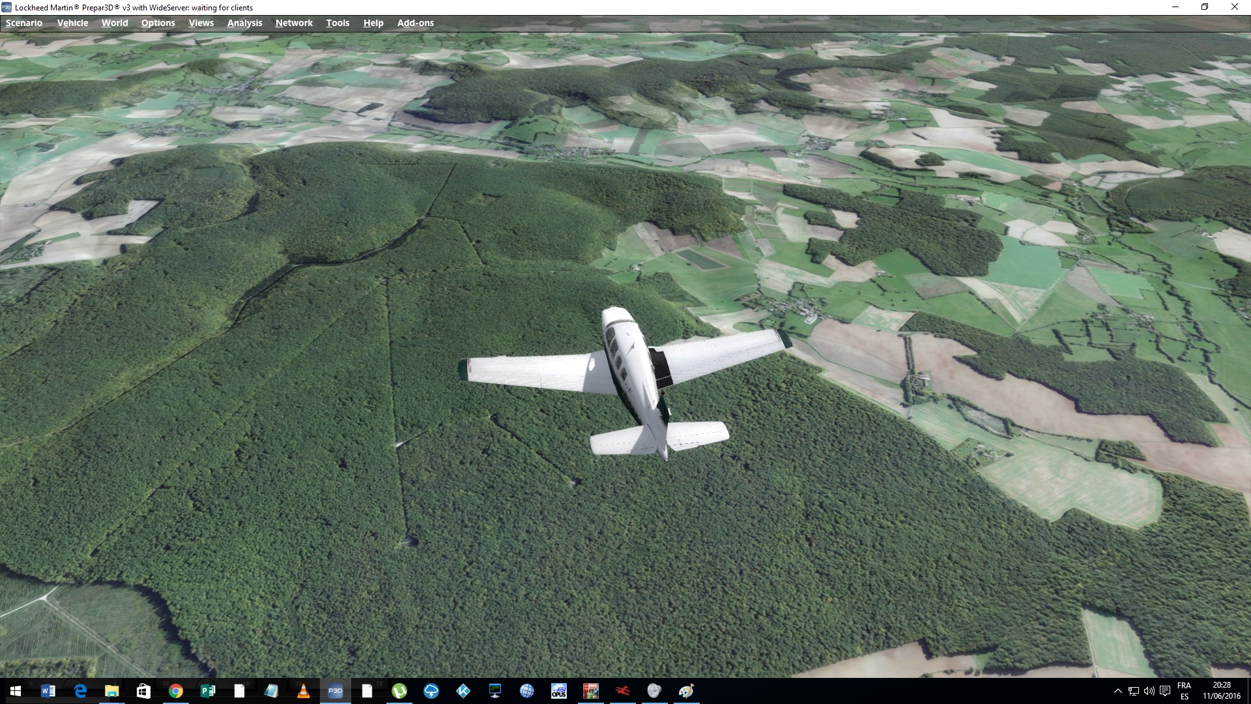Open the clock showing 20:28
Image resolution: width=1251 pixels, height=704 pixels.
tap(1222, 691)
